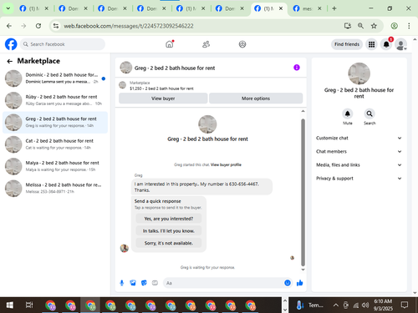
Task: Go back from Marketplace with arrow
Action: coord(10,61)
